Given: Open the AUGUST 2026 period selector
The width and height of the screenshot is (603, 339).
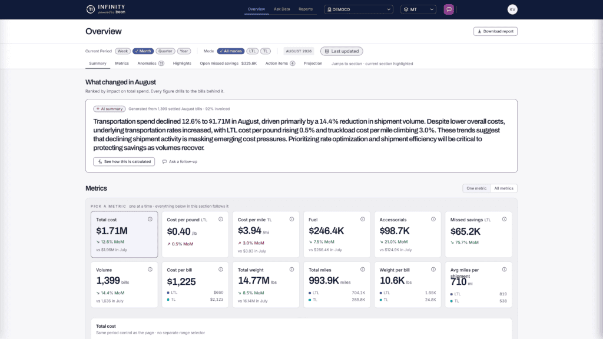Looking at the screenshot, I should tap(299, 51).
